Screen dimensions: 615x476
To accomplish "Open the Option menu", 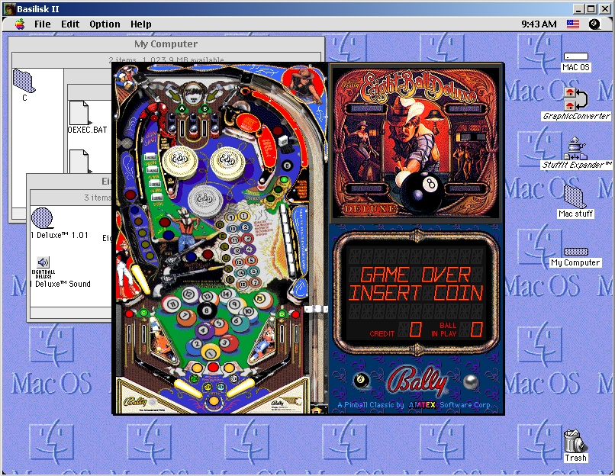I will point(105,24).
